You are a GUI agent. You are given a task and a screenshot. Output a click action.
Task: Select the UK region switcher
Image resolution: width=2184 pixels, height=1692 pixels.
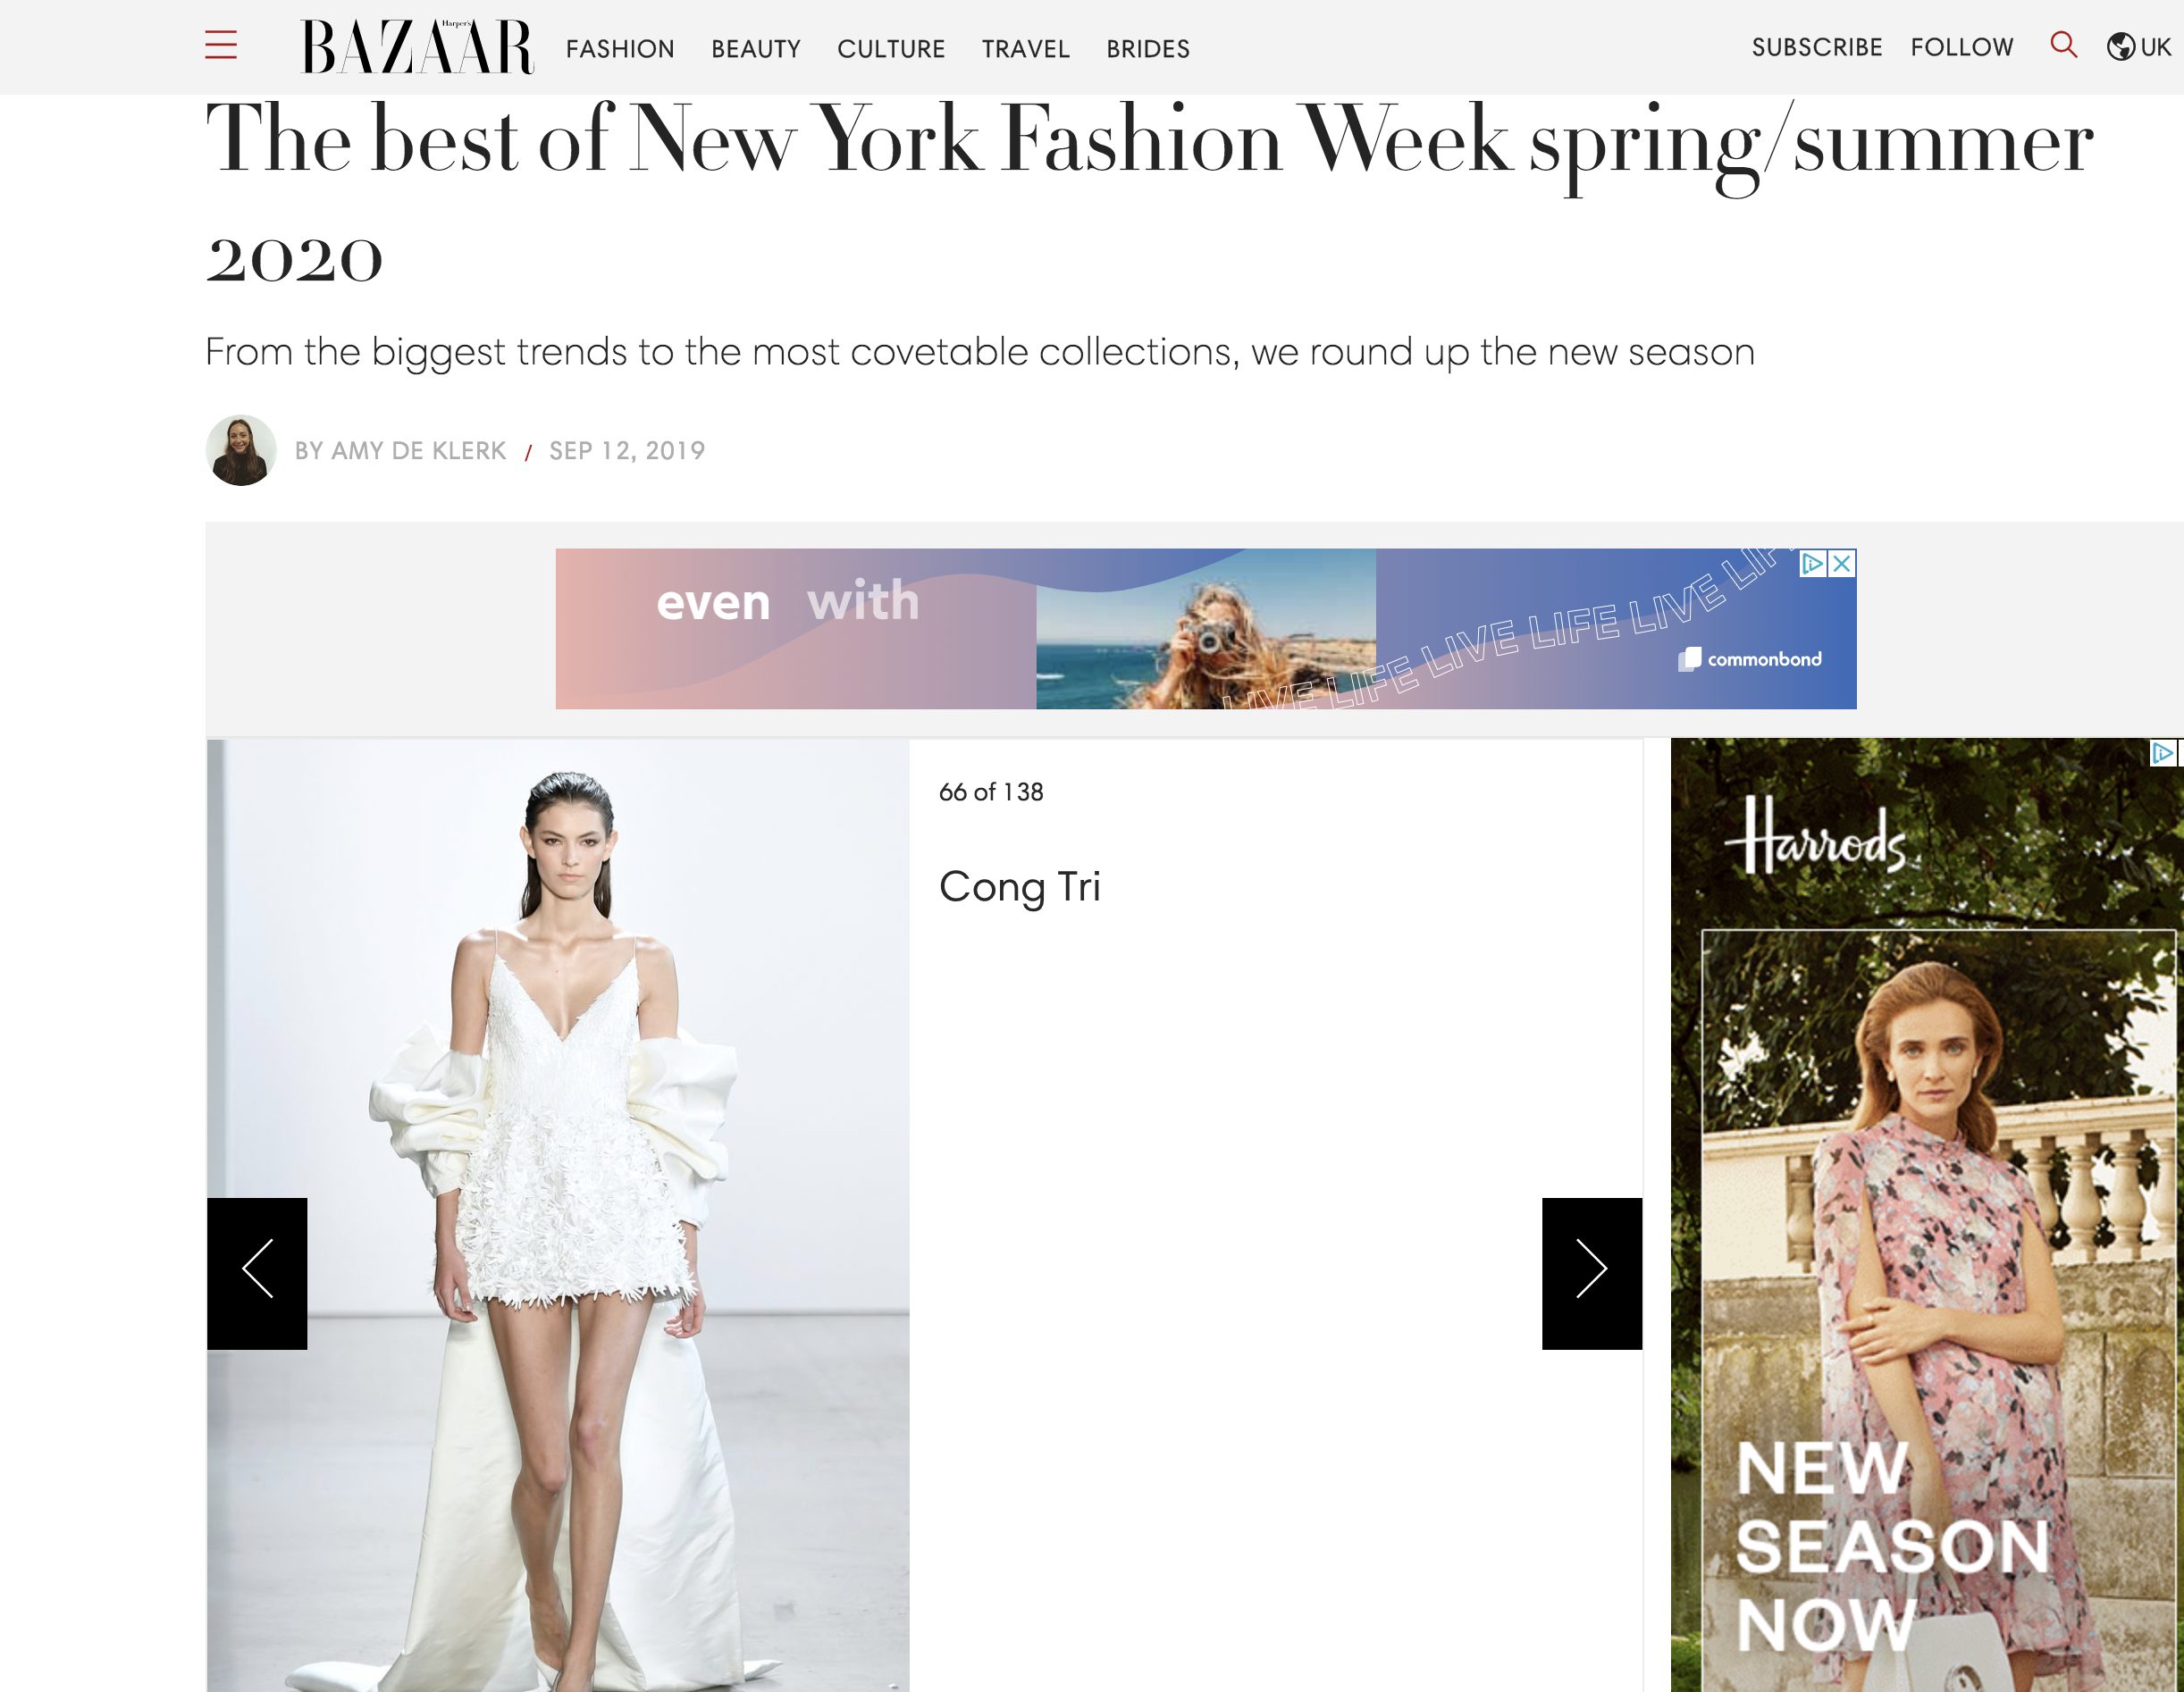[2140, 47]
